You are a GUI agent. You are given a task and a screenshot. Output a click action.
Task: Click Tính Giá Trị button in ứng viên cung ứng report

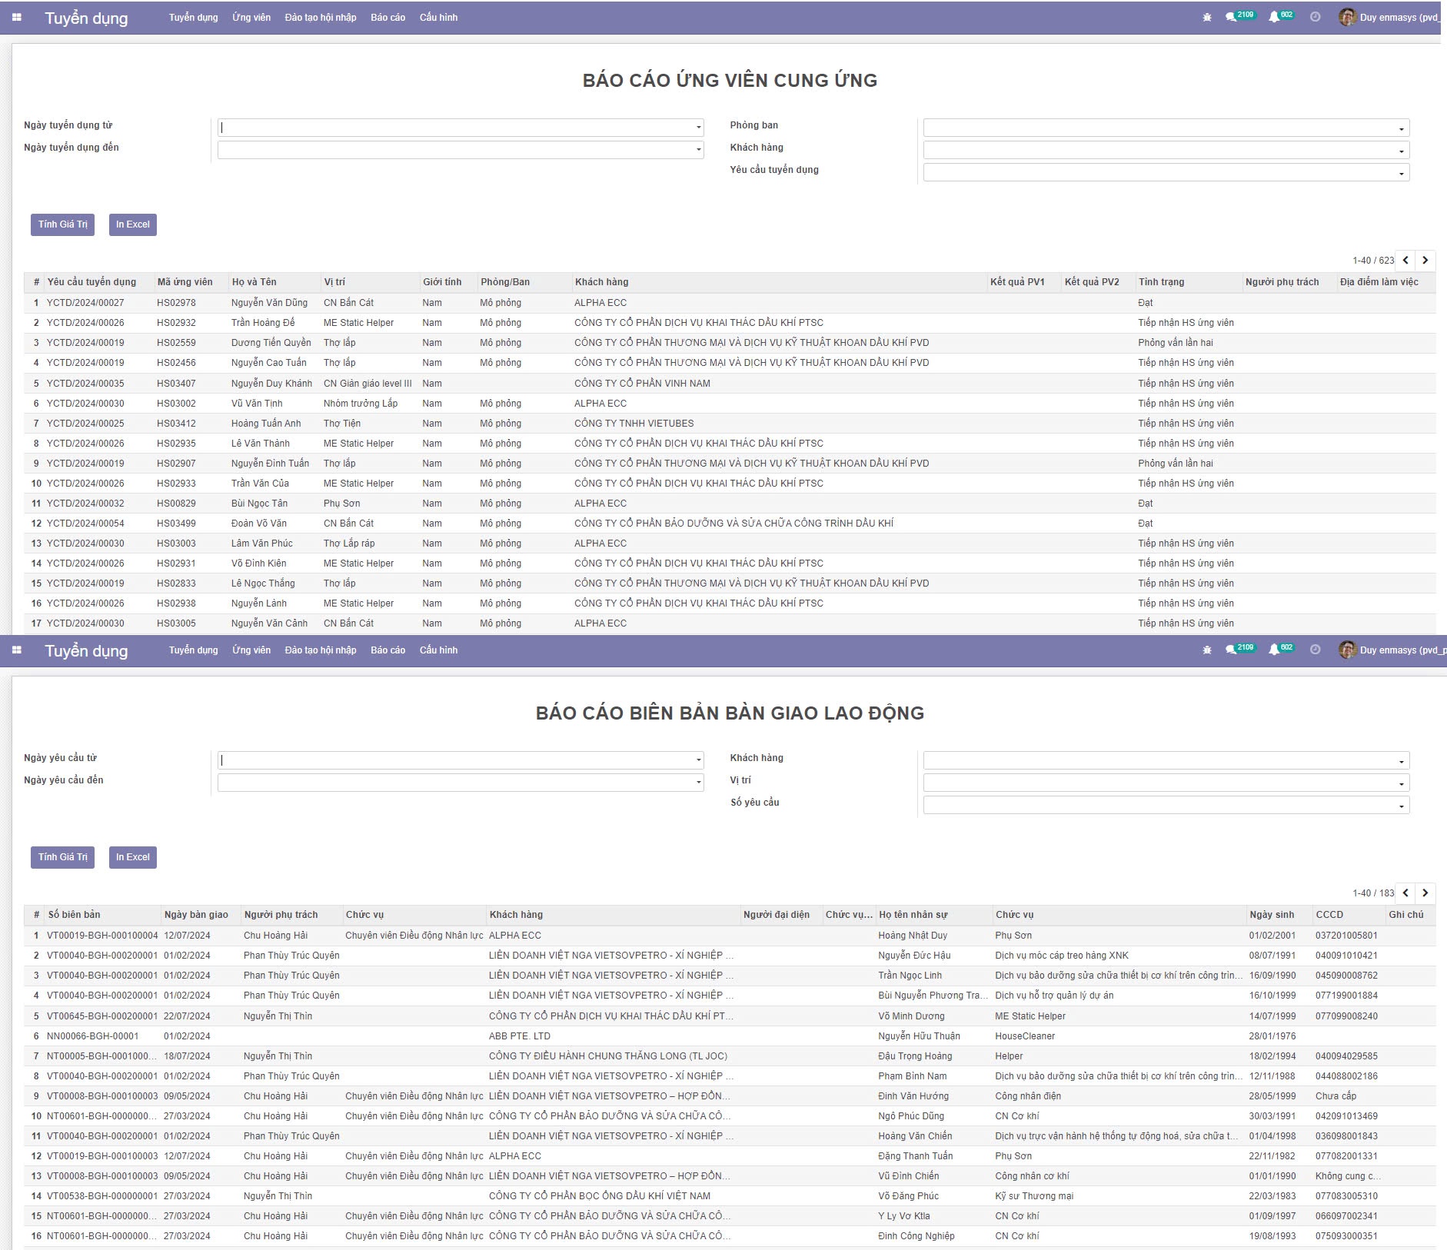point(62,224)
